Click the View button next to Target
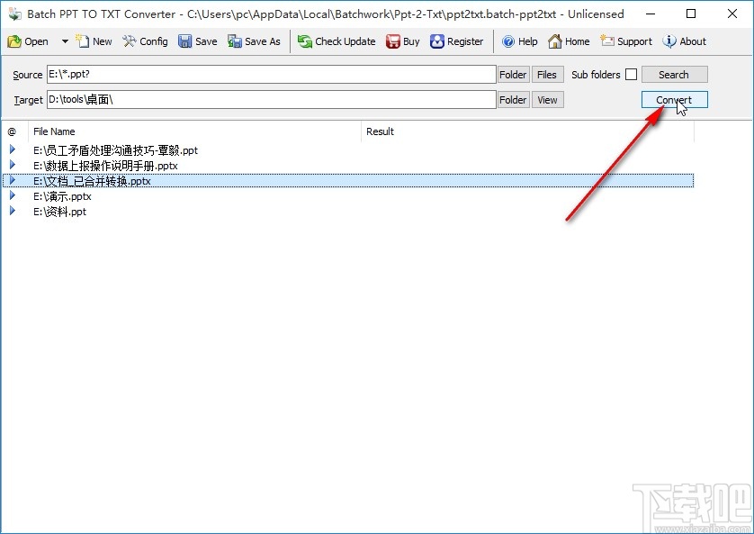Image resolution: width=754 pixels, height=534 pixels. [x=547, y=99]
